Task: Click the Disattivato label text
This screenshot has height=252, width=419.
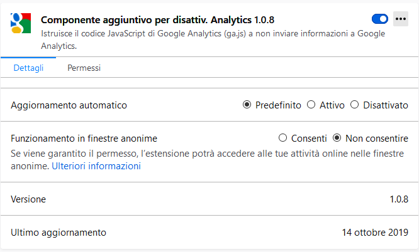Action: 385,105
